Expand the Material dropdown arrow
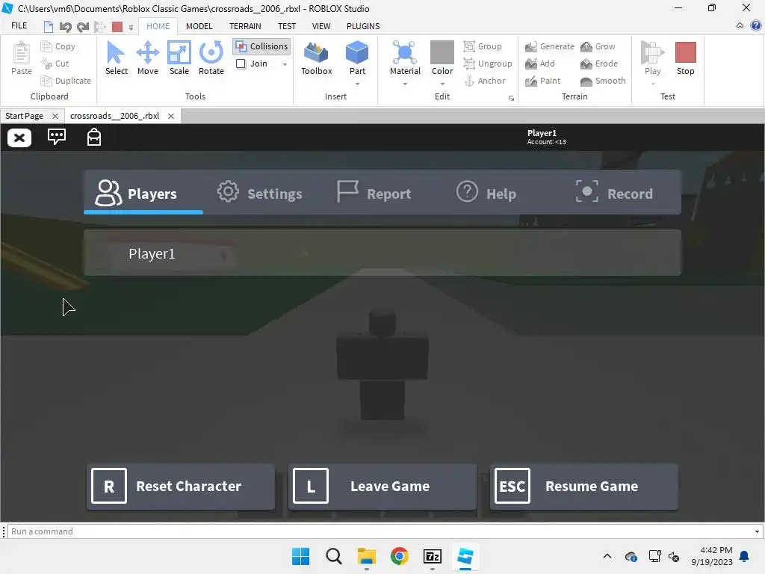 pos(405,84)
